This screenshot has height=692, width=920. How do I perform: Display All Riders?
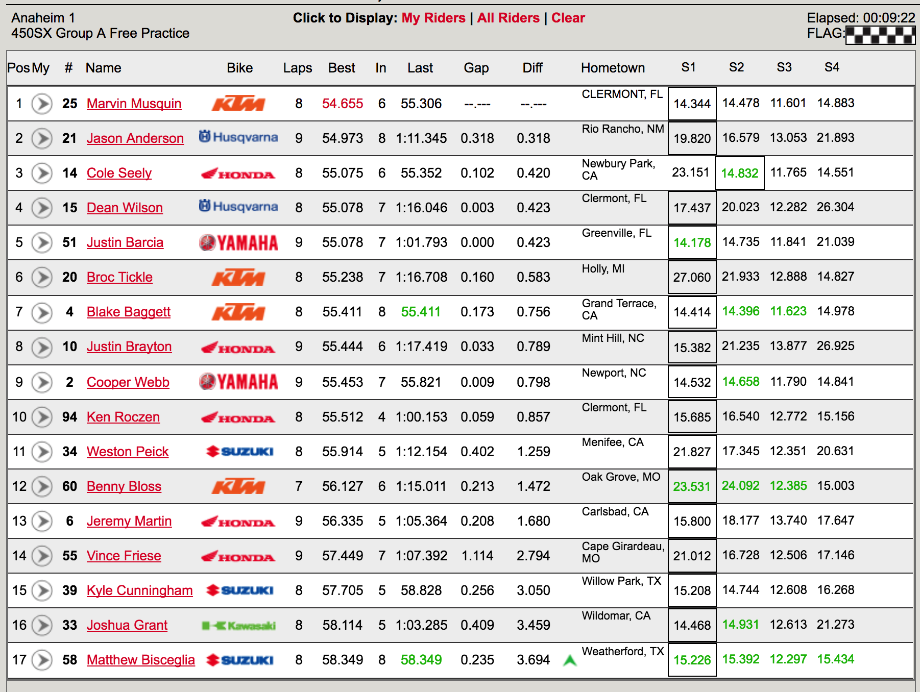pyautogui.click(x=508, y=18)
